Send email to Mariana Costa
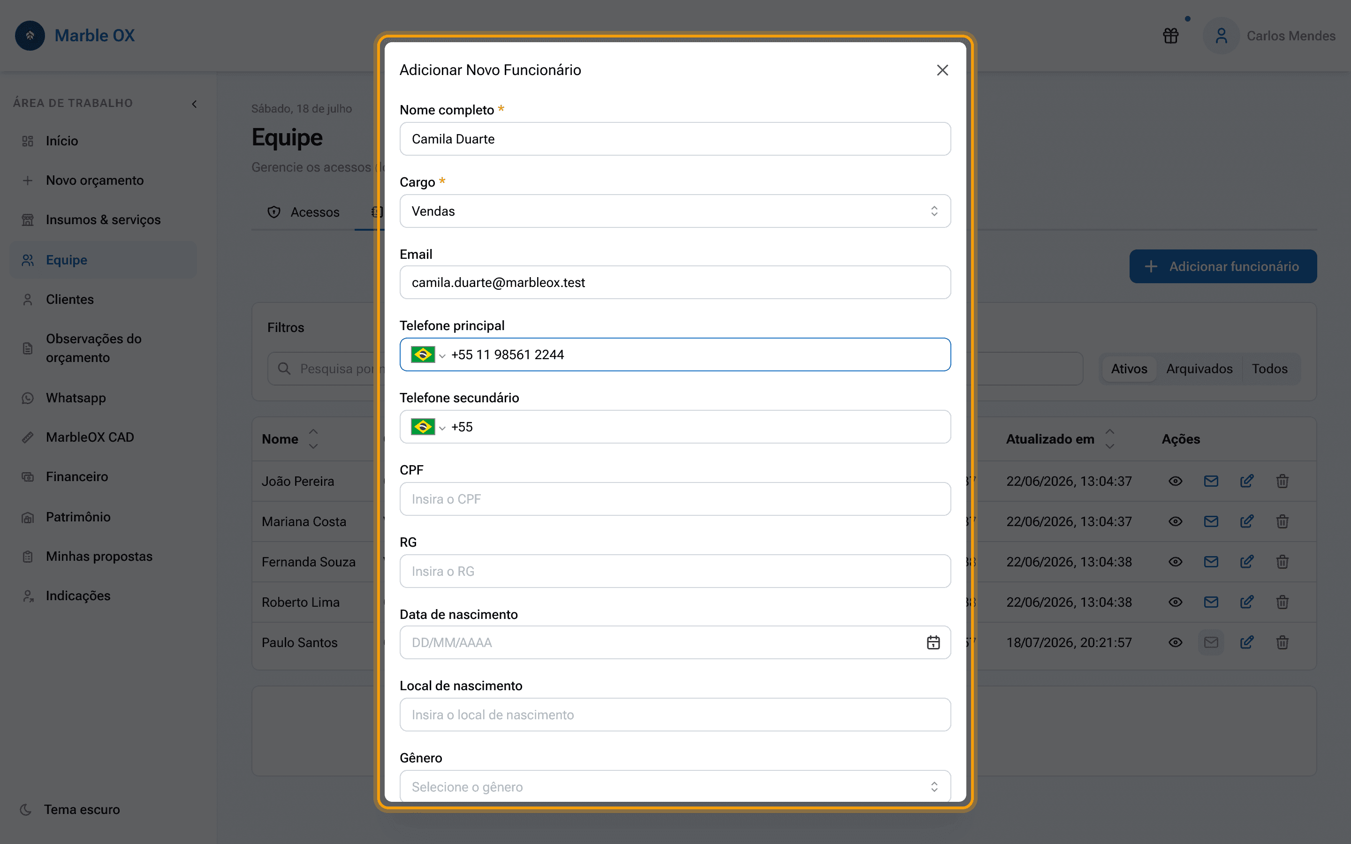Screen dimensions: 1351x844 click(x=1211, y=521)
